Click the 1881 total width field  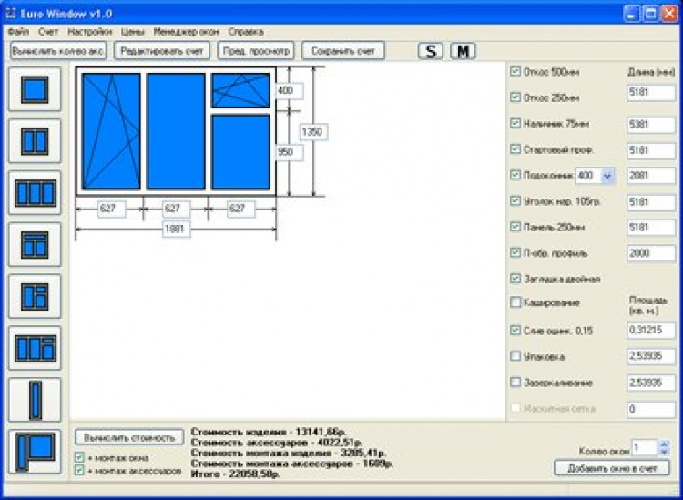click(176, 229)
